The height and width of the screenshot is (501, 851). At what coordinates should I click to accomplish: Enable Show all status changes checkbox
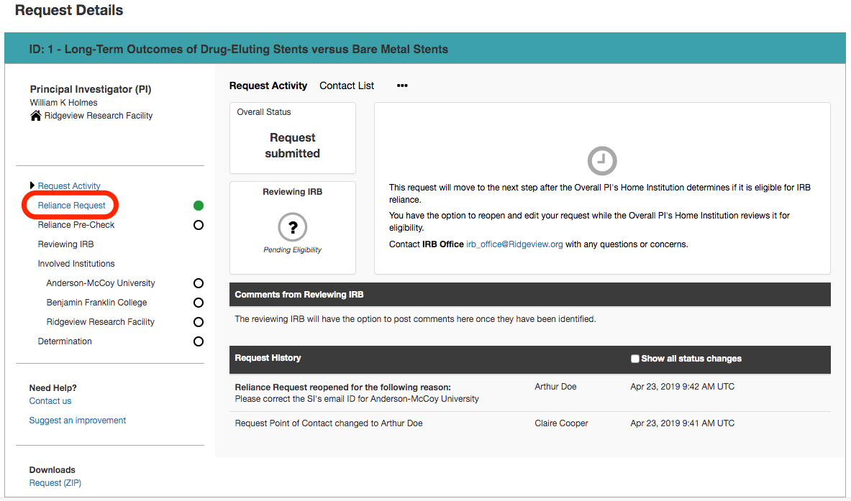(635, 359)
